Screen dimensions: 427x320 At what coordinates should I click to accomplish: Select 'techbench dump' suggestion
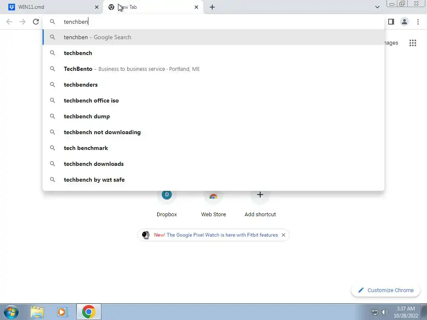point(213,116)
